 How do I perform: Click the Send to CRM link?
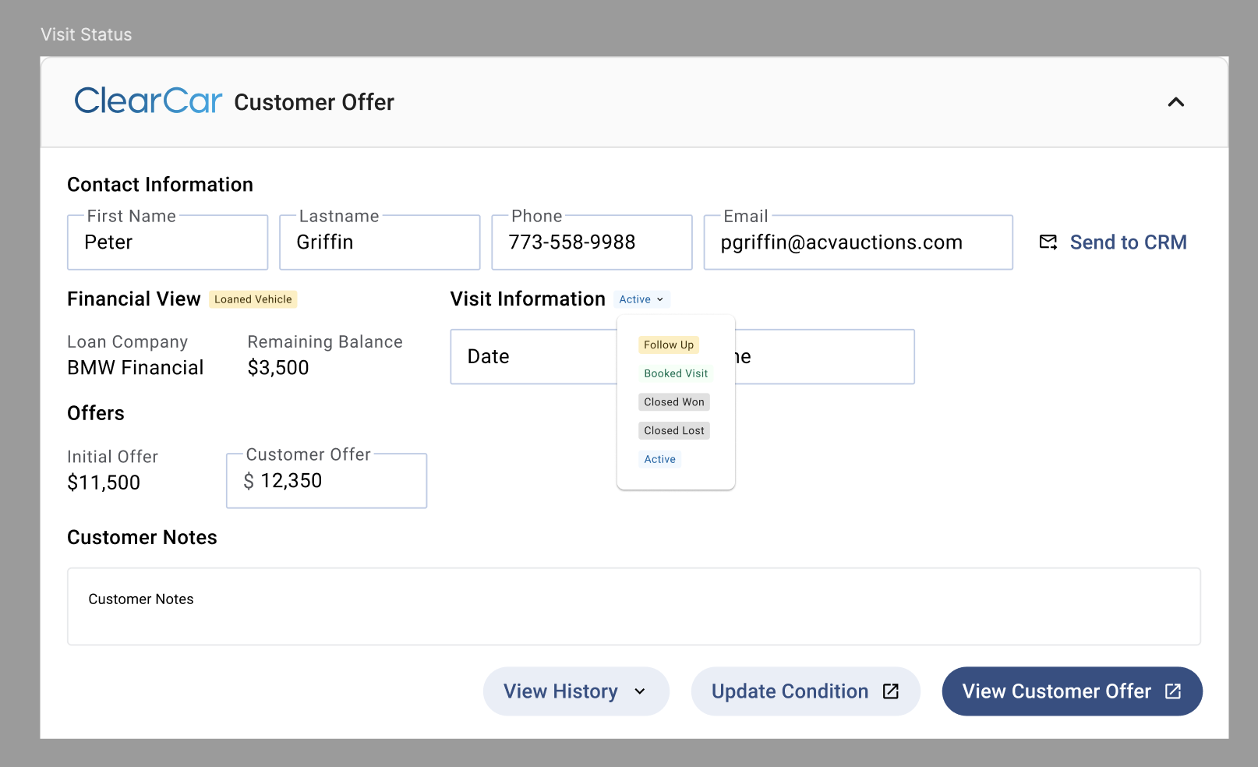(x=1127, y=242)
